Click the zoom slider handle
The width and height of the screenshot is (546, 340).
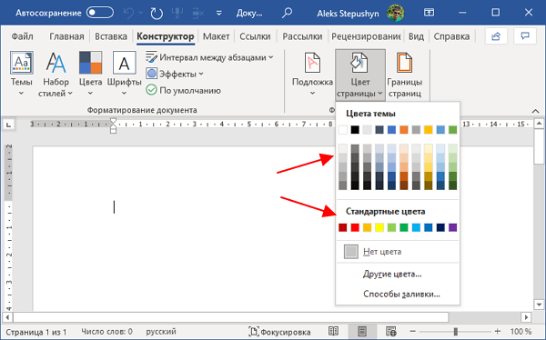pyautogui.click(x=456, y=331)
